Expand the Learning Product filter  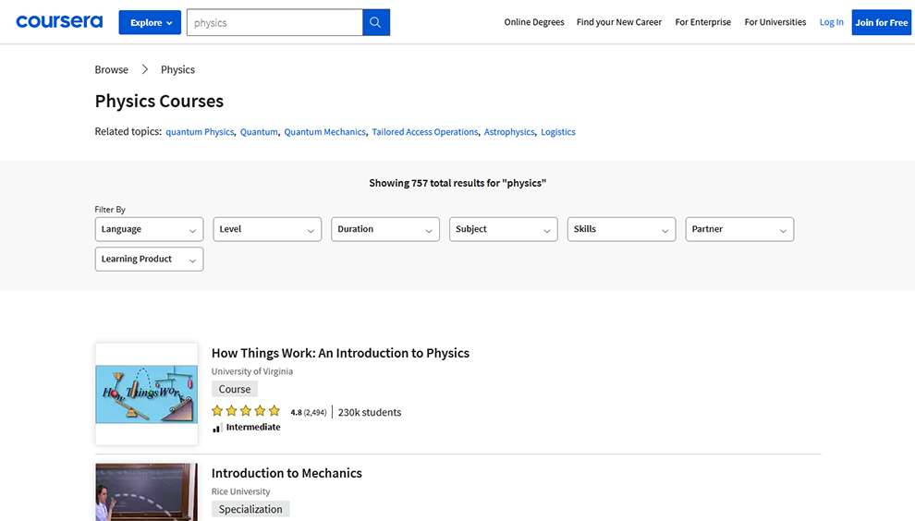pyautogui.click(x=149, y=259)
